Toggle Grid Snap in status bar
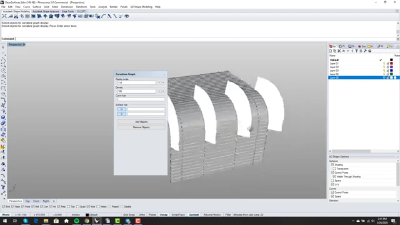This screenshot has width=400, height=225. [129, 215]
